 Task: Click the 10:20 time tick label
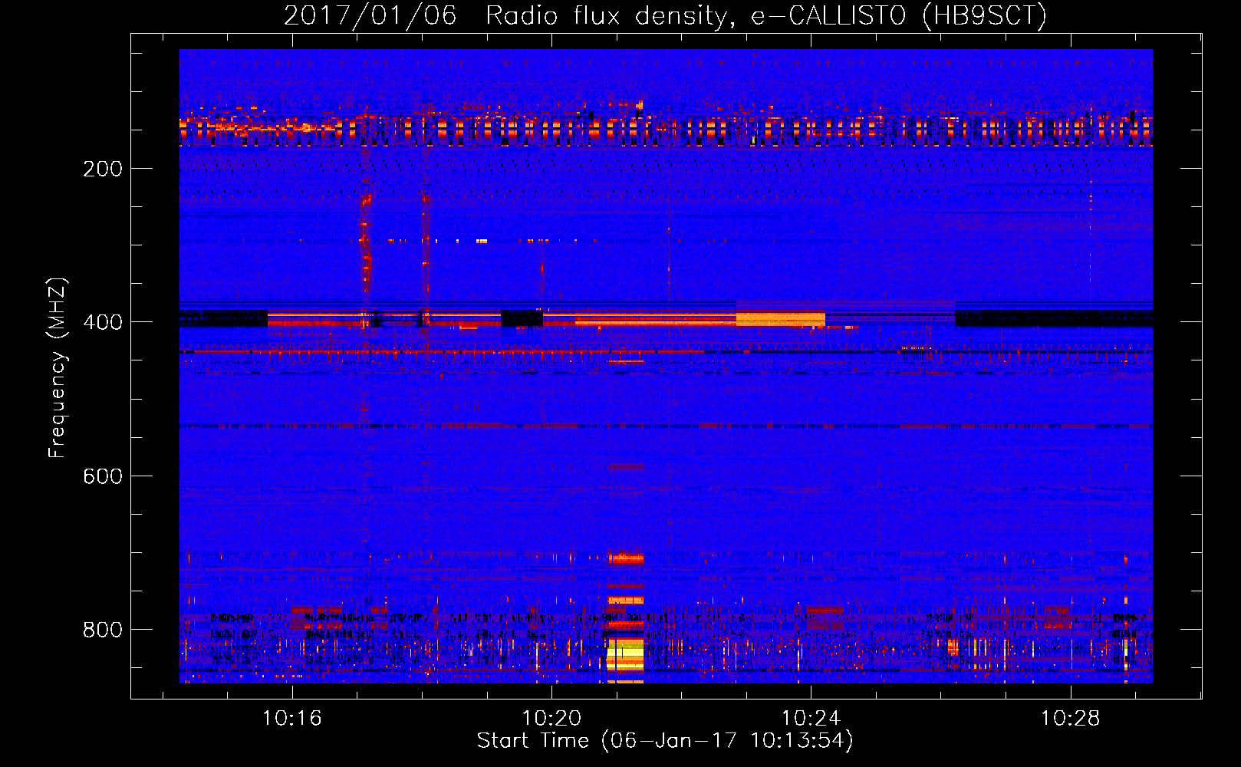551,719
